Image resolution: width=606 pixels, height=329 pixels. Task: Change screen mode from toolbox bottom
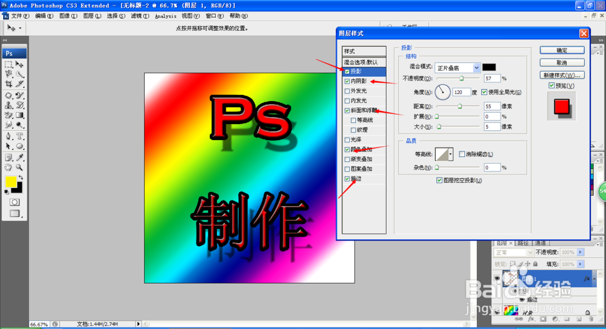tap(15, 213)
